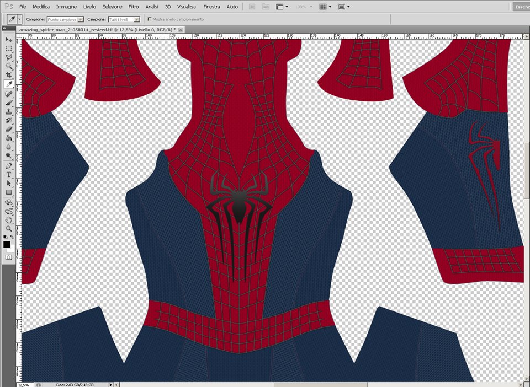Click the Ps application logo
Image resolution: width=530 pixels, height=387 pixels.
[x=9, y=7]
